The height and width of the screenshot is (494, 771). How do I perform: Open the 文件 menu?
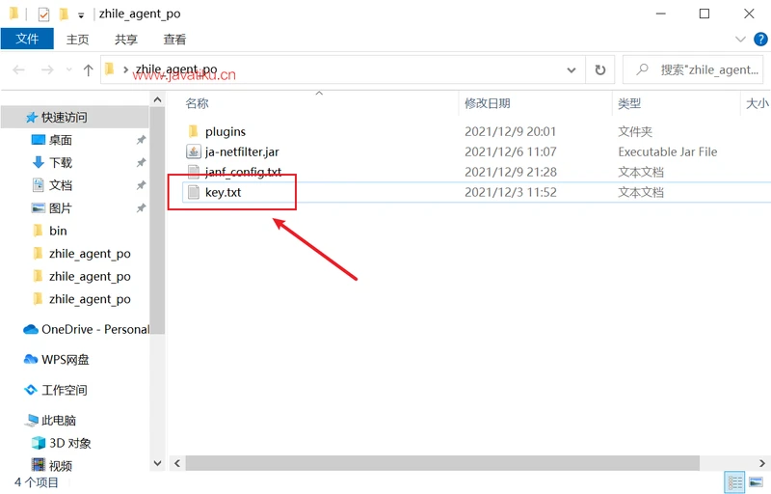pos(27,40)
